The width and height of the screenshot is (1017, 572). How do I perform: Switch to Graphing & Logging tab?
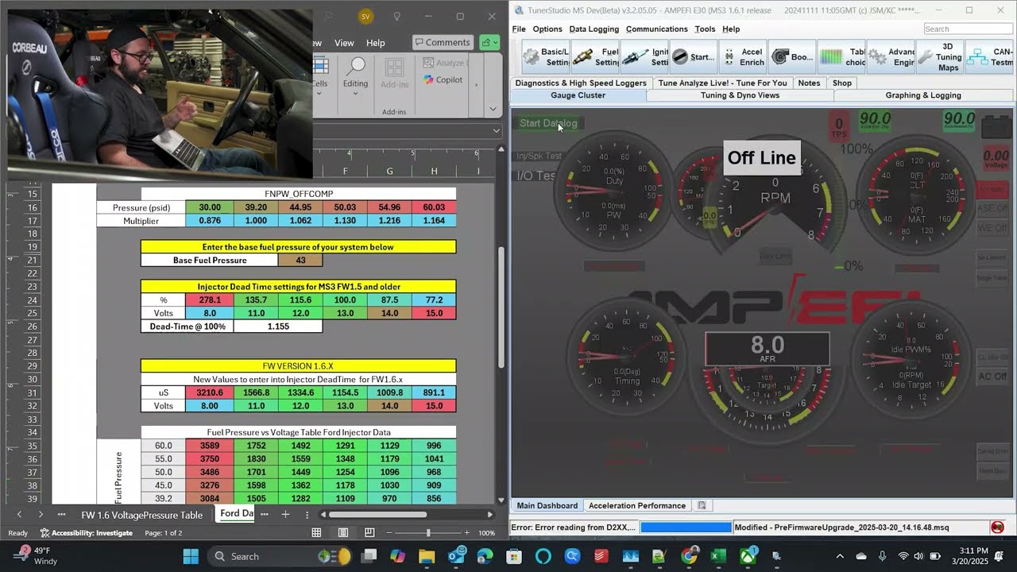pos(923,95)
